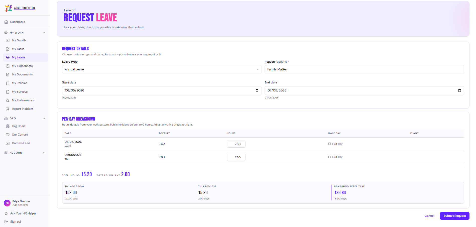Click the My Surveys clipboard icon
Image resolution: width=476 pixels, height=227 pixels.
8,92
